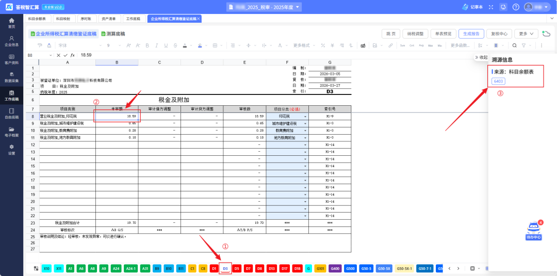Viewport: 557px width, 276px height.
Task: Open the help question-mark icon
Action: (x=516, y=7)
